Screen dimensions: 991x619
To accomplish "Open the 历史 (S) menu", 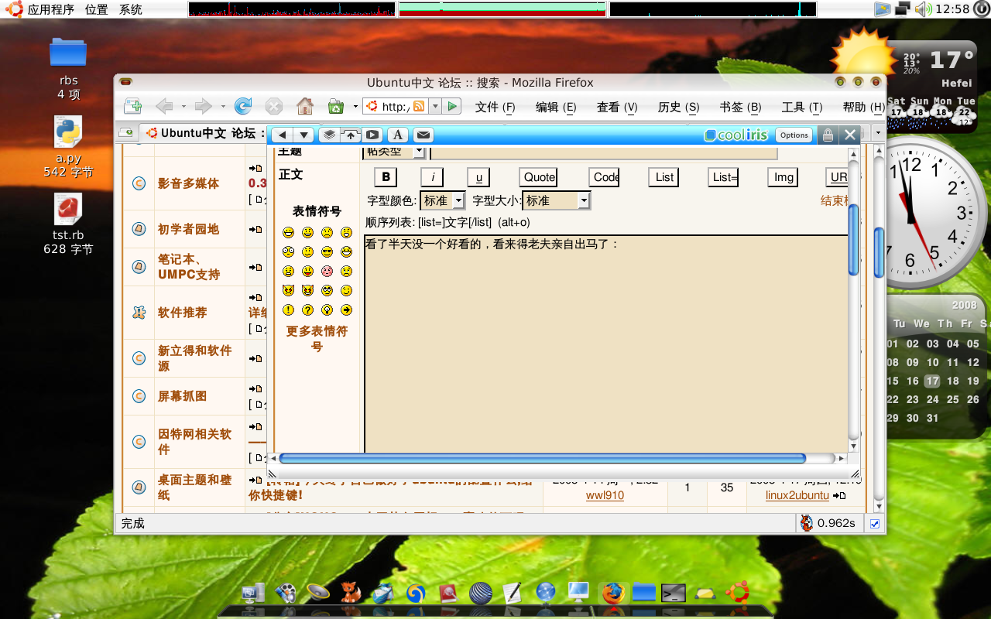I will tap(678, 107).
